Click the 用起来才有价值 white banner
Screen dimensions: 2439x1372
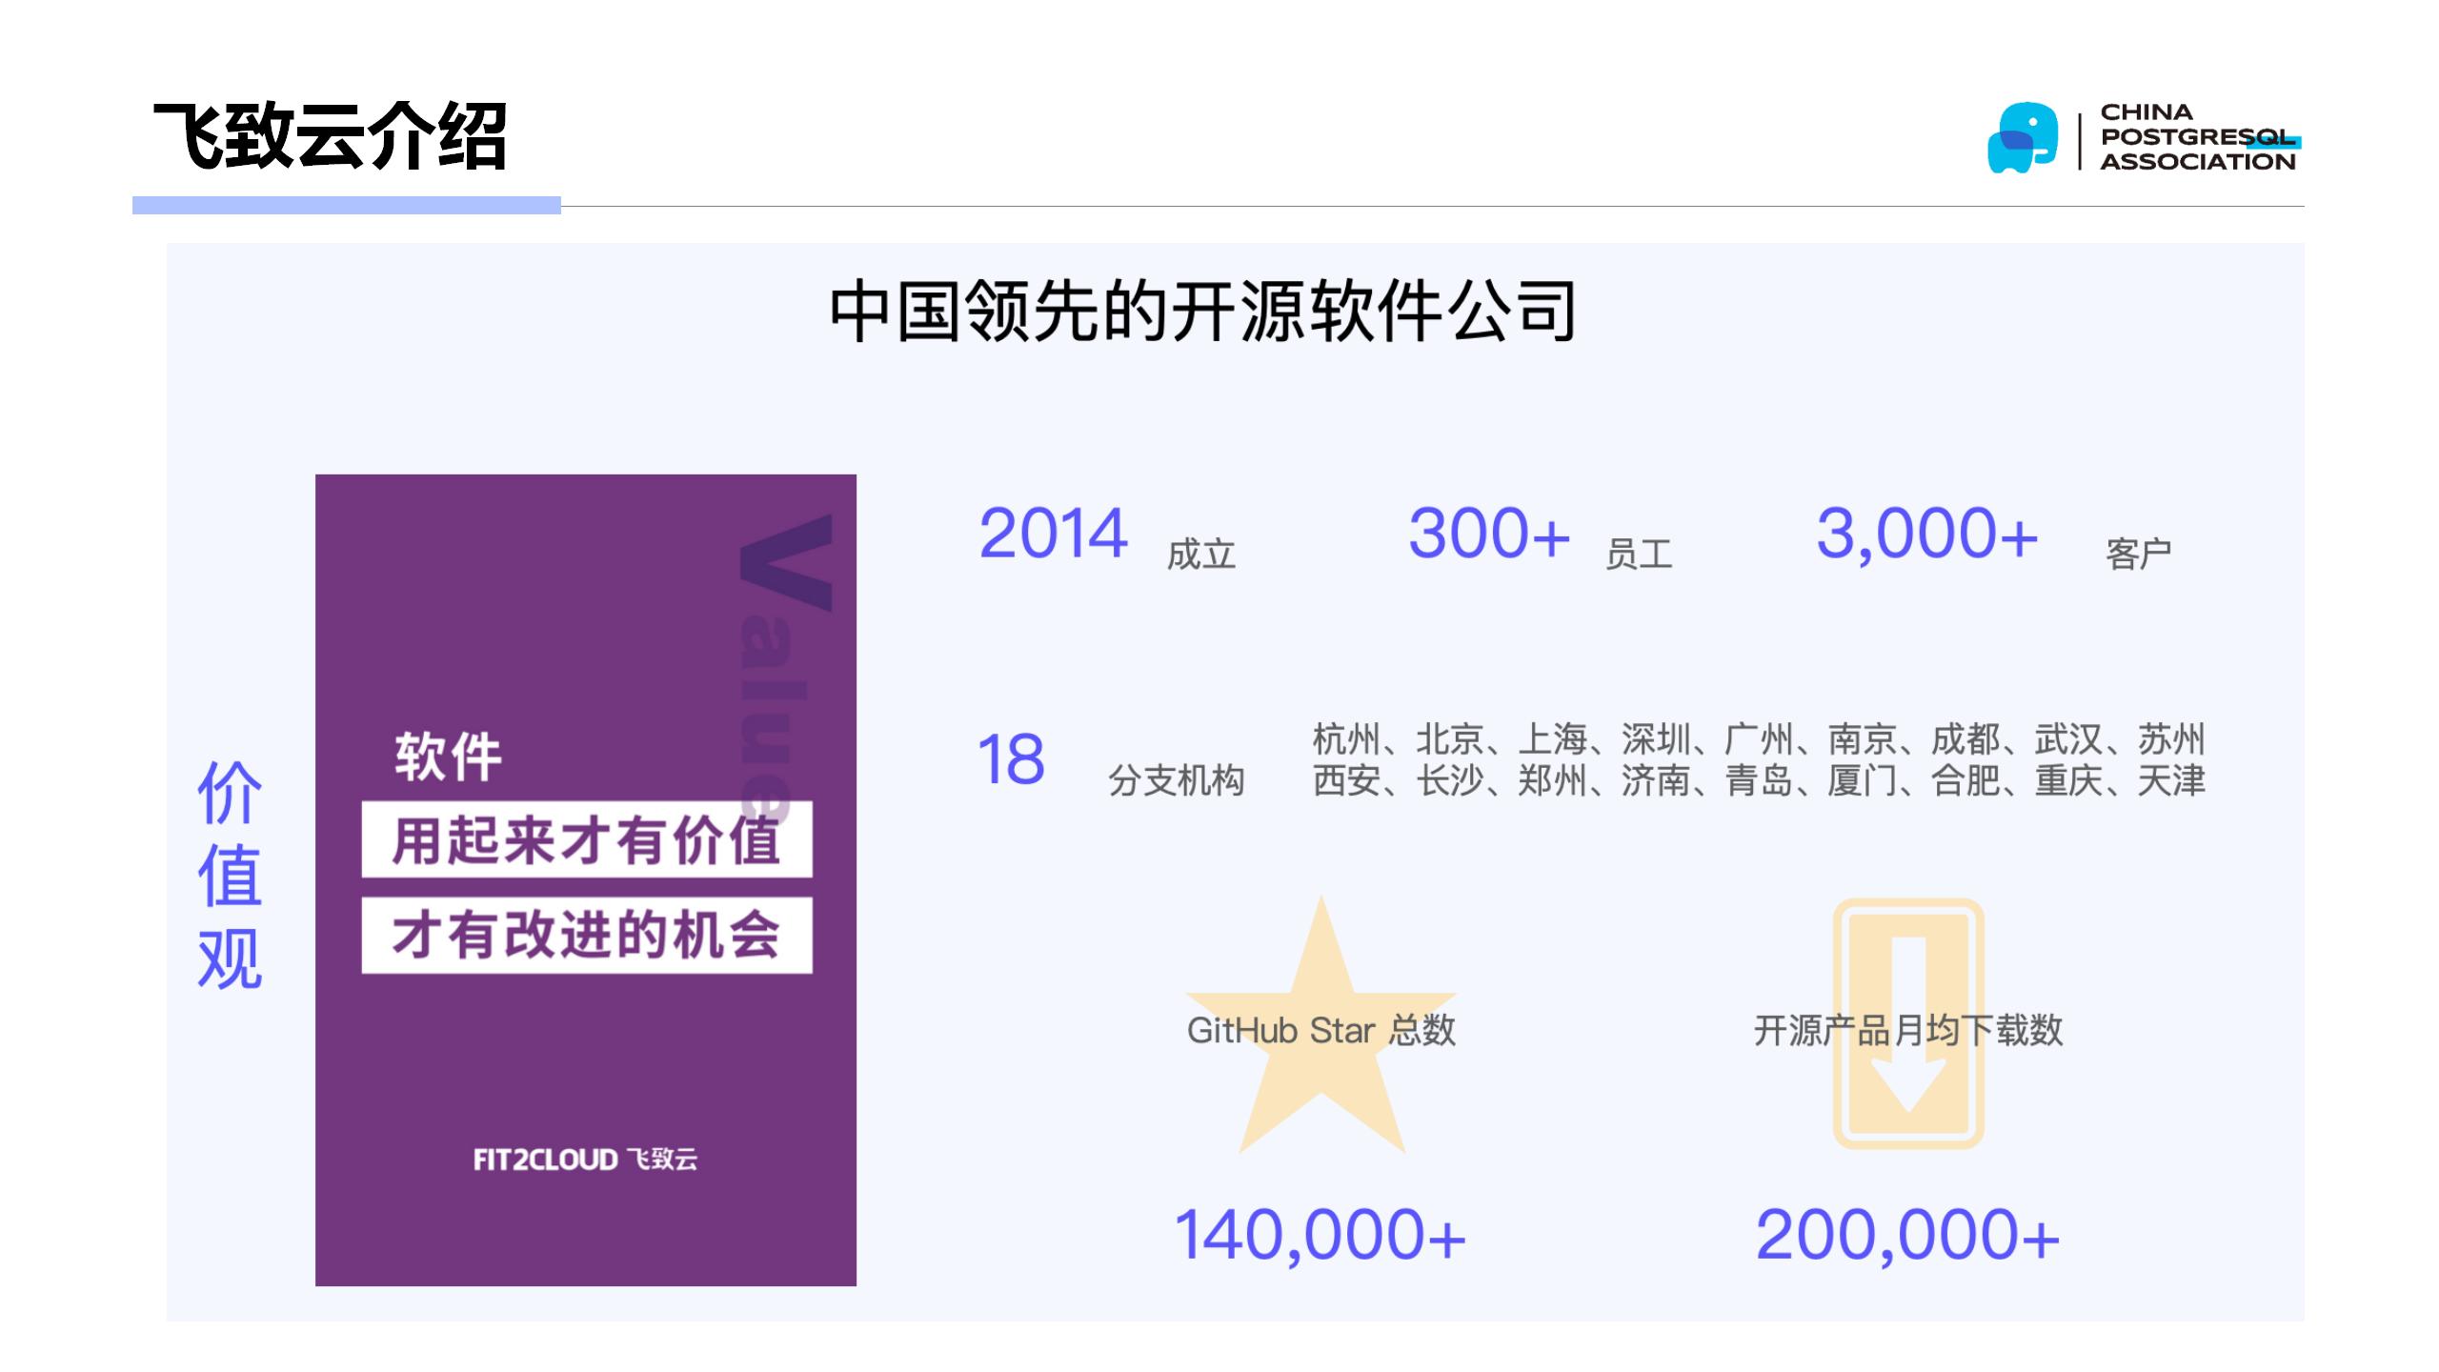586,840
